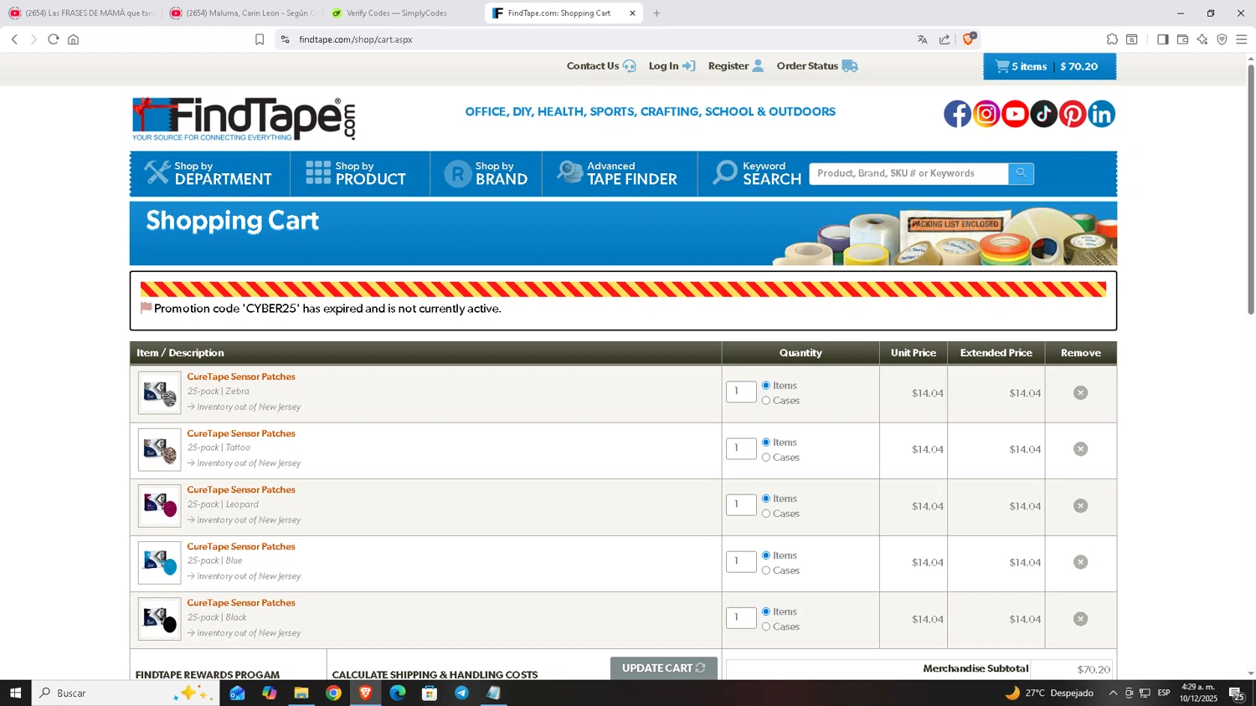
Task: Open the browser extensions puzzle icon
Action: pos(1112,39)
